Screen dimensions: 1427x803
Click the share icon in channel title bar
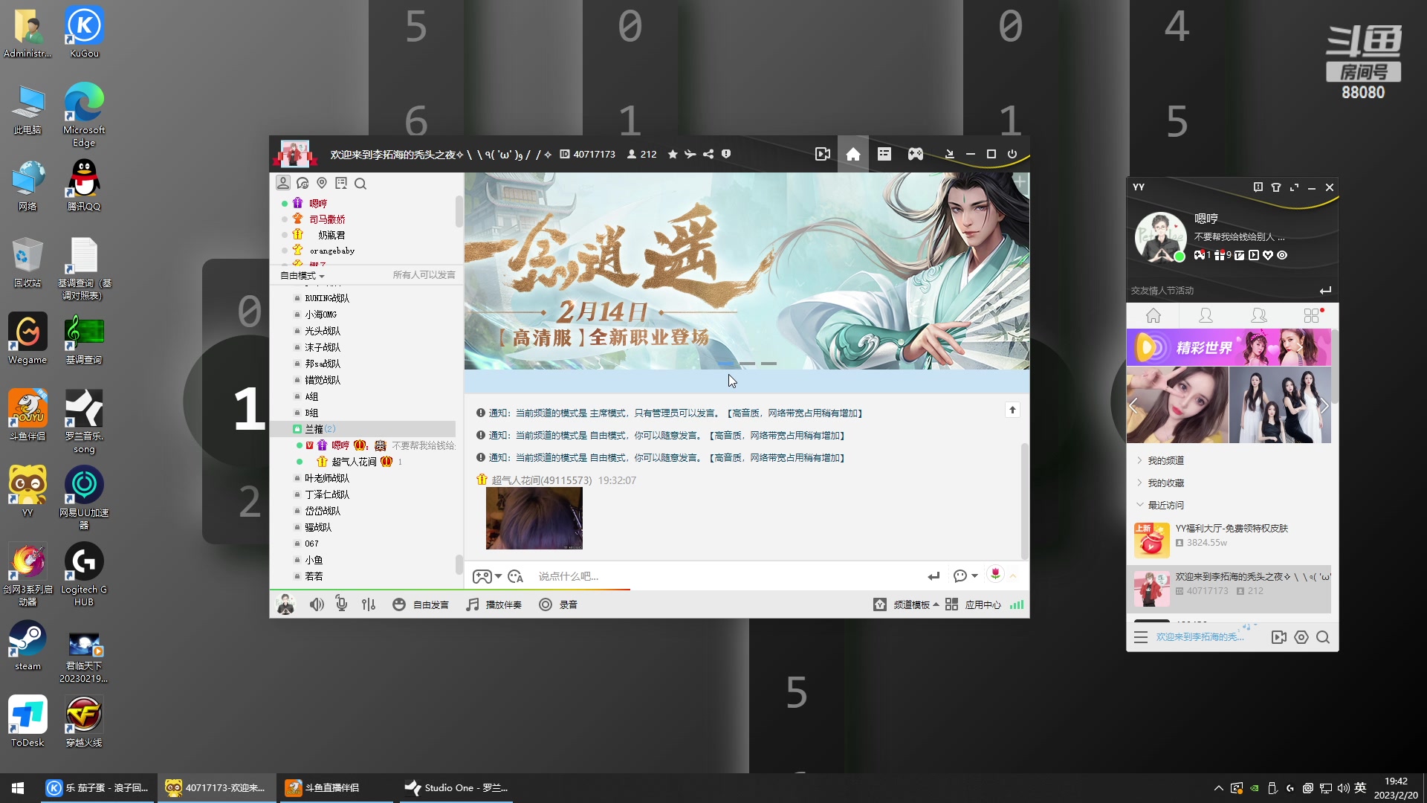point(708,154)
